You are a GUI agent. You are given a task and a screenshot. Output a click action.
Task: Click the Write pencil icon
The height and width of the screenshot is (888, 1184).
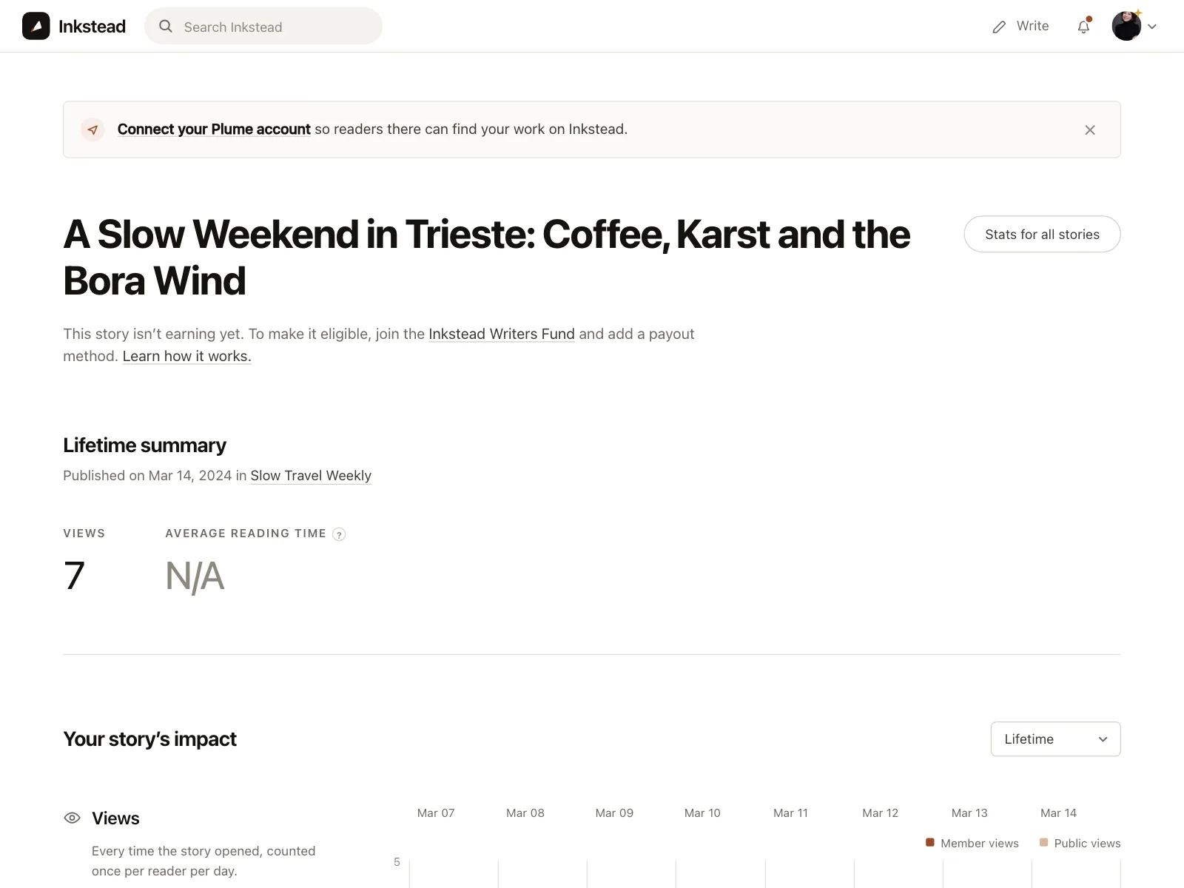click(999, 27)
